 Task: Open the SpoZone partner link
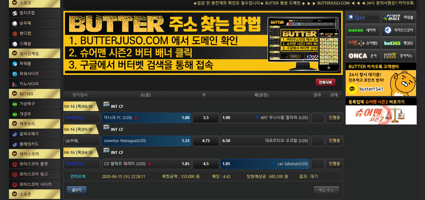(x=363, y=18)
